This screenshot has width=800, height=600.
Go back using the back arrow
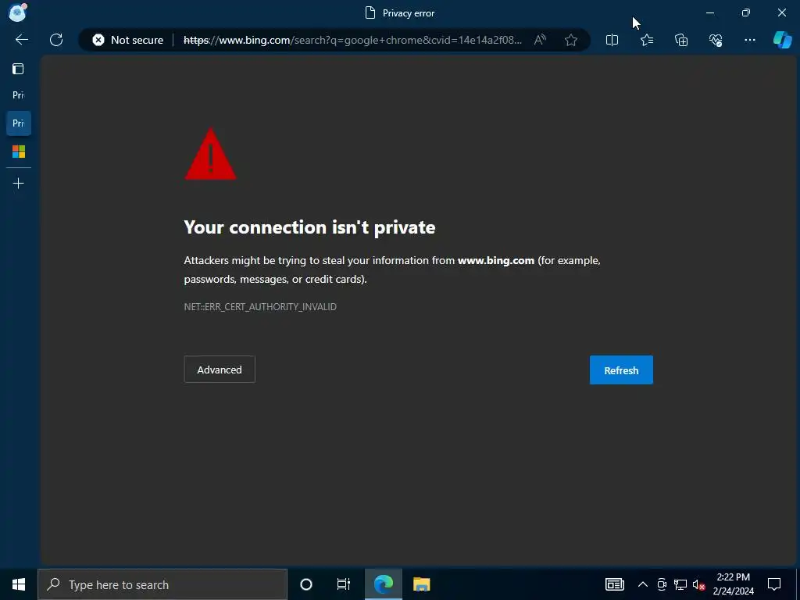pos(21,40)
